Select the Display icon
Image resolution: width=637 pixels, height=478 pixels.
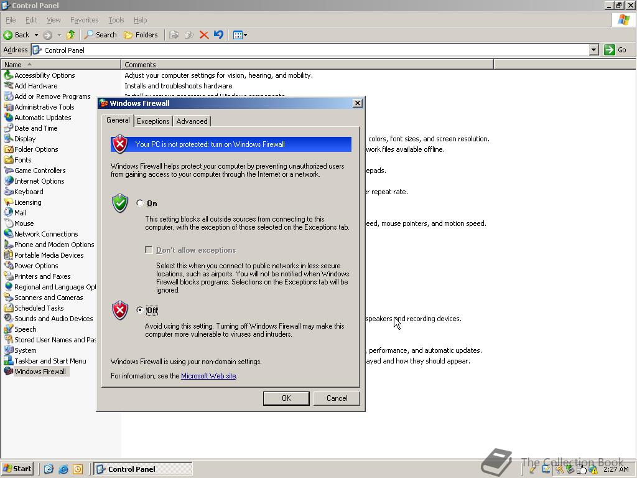[8, 139]
